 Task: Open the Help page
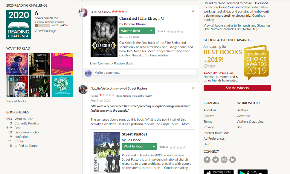(207, 144)
